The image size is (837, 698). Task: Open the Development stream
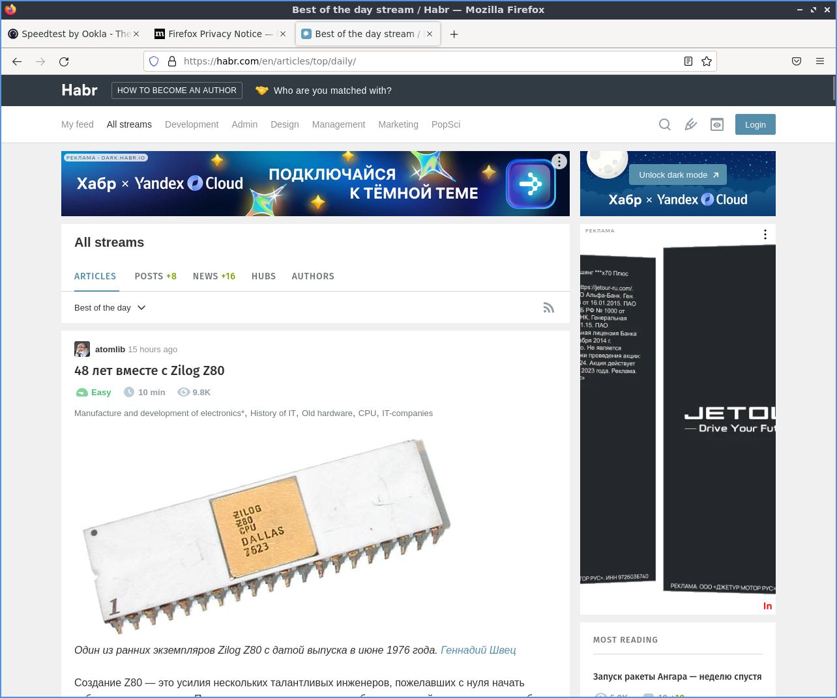click(x=192, y=124)
